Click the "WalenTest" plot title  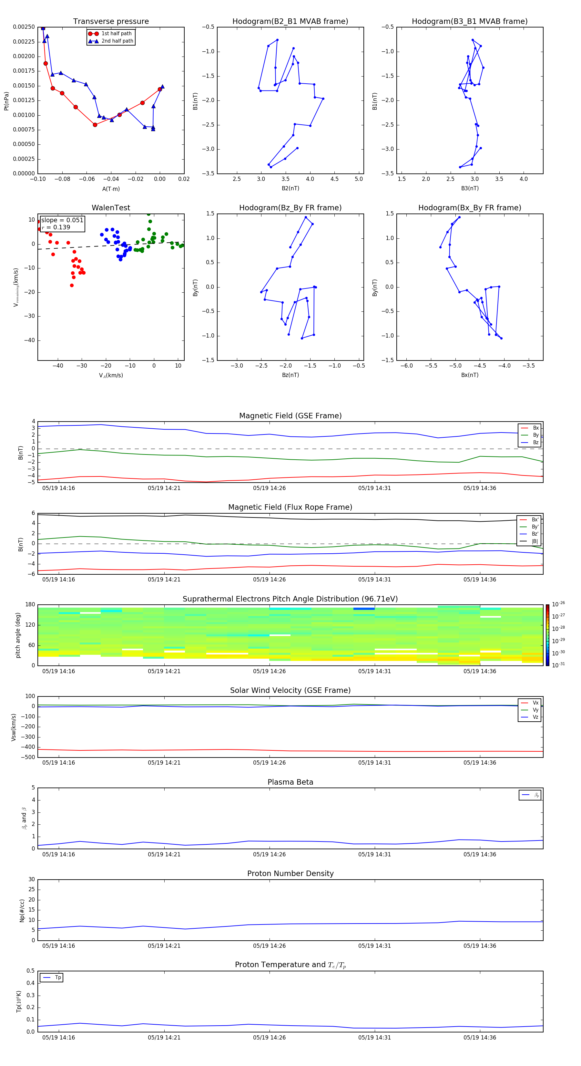(x=111, y=208)
